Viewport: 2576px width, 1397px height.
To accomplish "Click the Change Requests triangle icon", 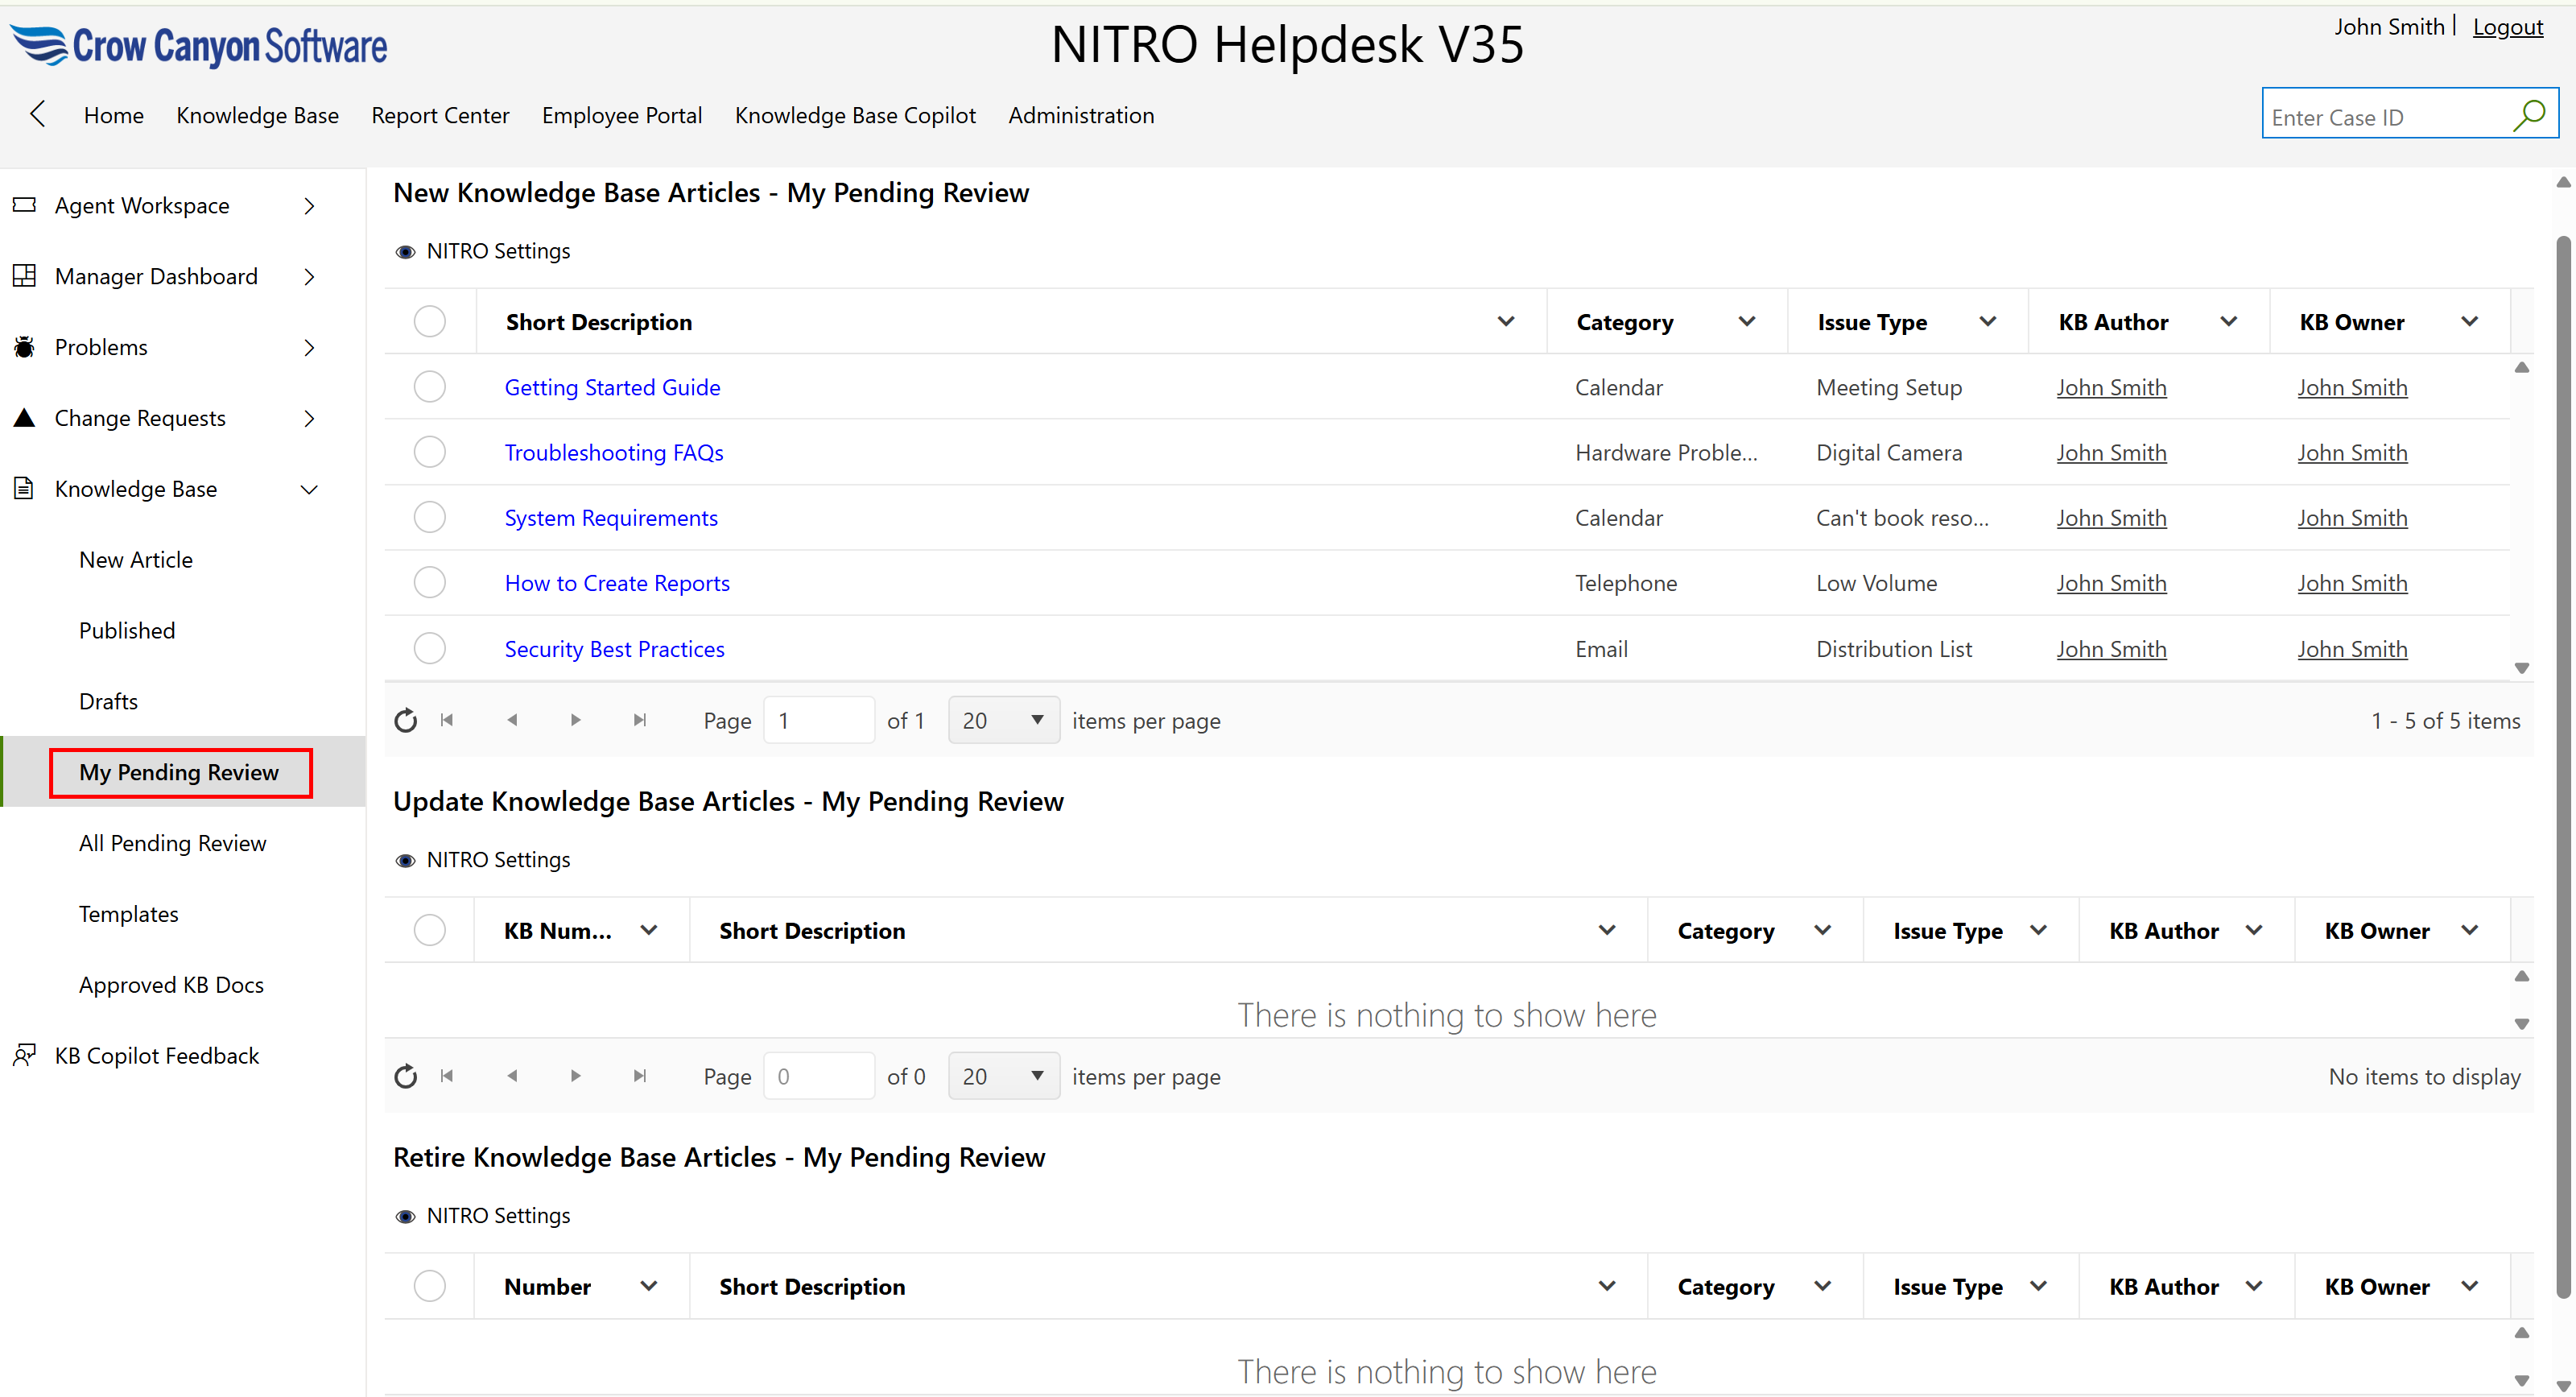I will [x=24, y=418].
